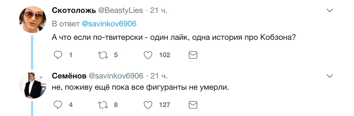
Task: Open the "21 ч." timestamp on Скотоложь's tweet
Action: pyautogui.click(x=159, y=11)
